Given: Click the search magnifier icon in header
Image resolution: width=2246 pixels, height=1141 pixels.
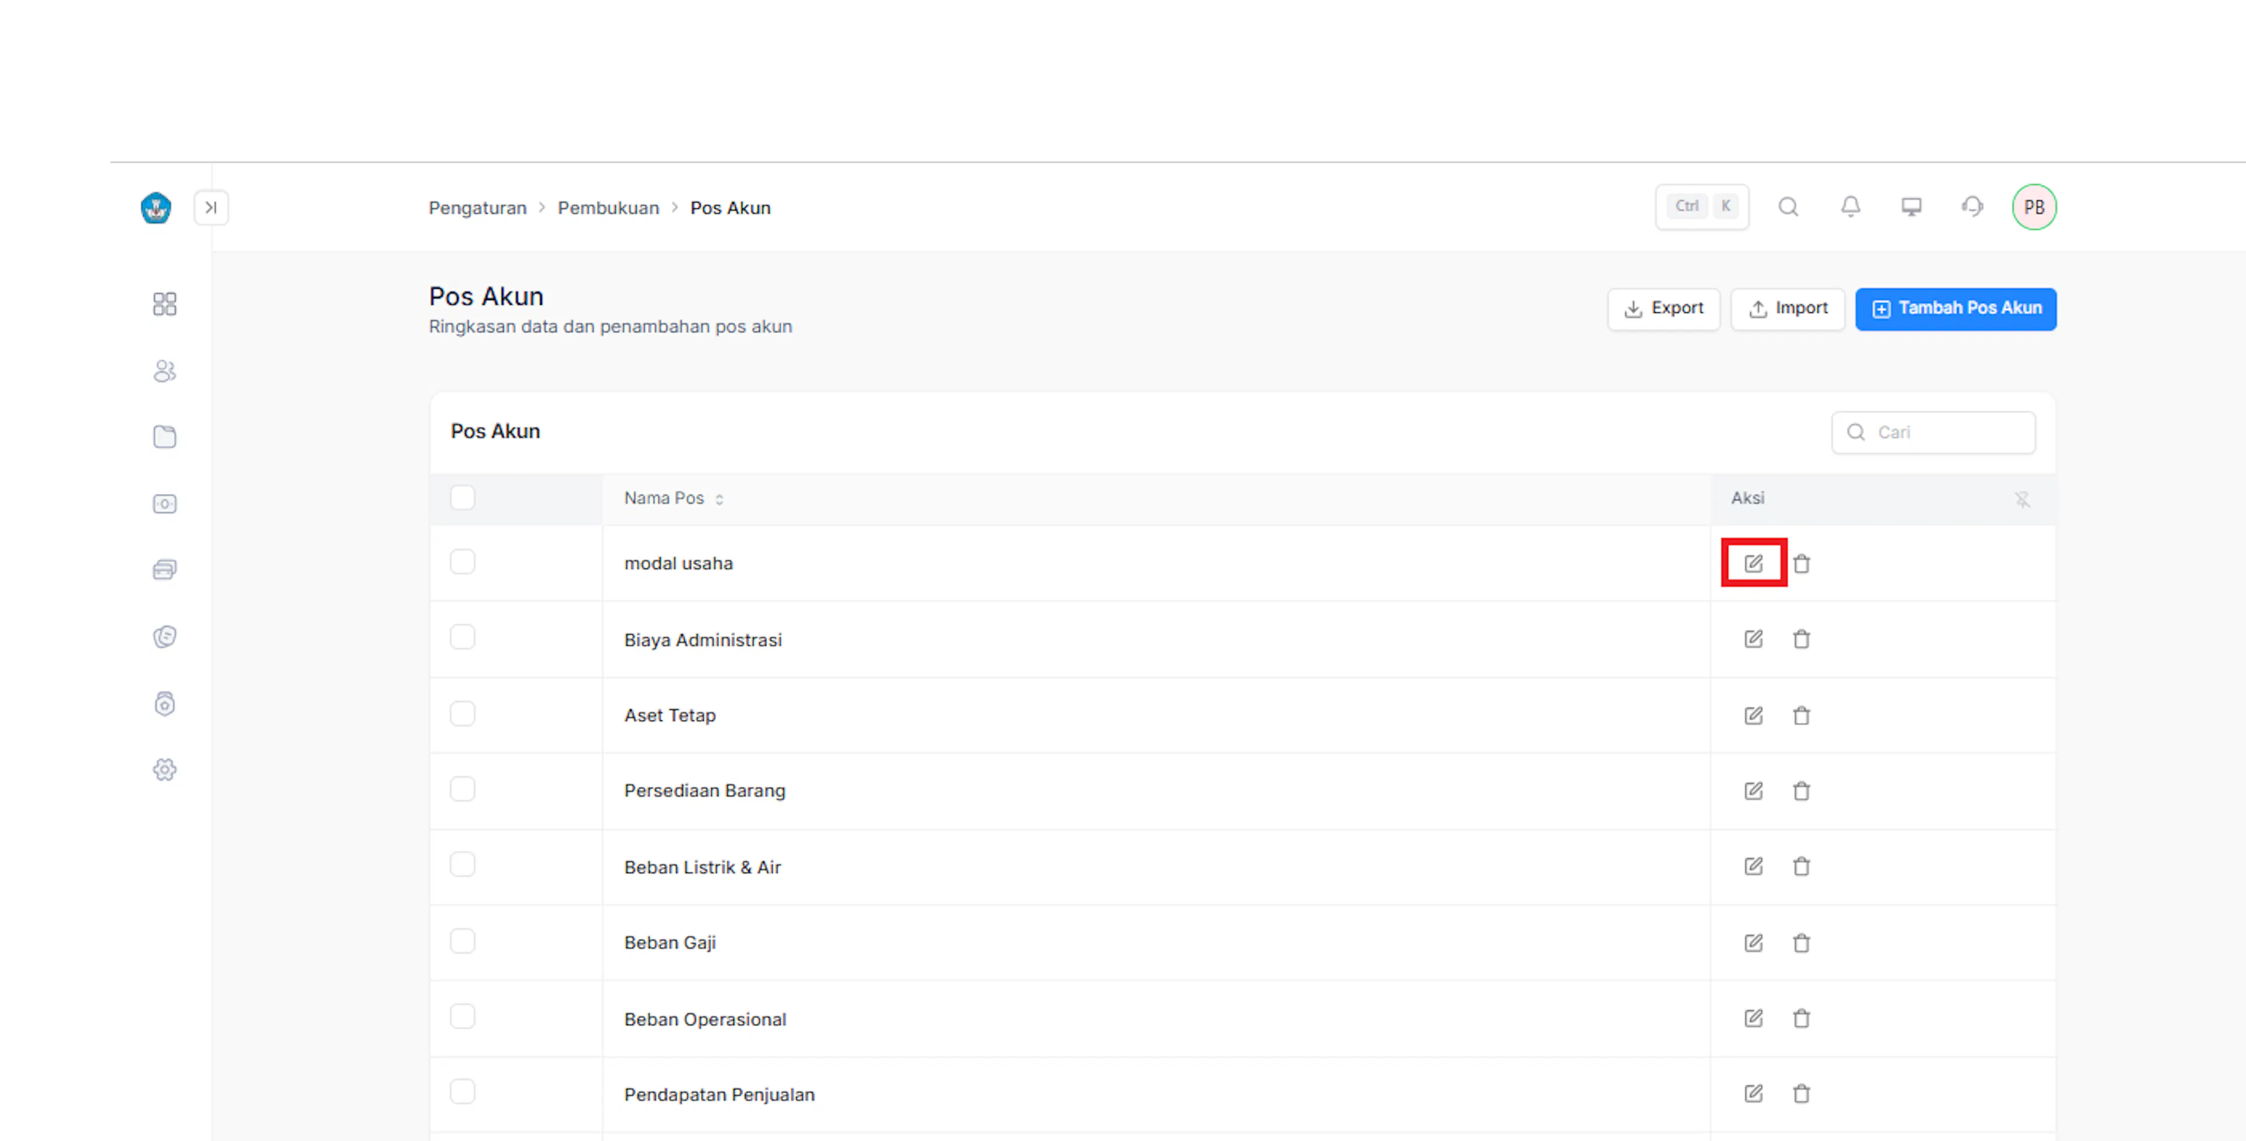Looking at the screenshot, I should (1788, 206).
